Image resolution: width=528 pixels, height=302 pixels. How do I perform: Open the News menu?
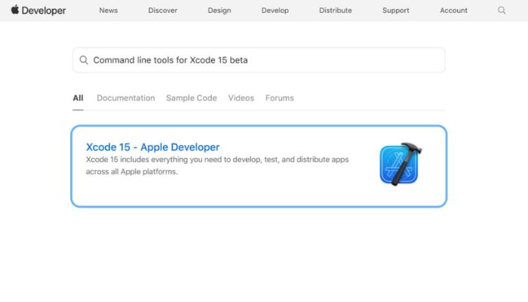pos(109,11)
